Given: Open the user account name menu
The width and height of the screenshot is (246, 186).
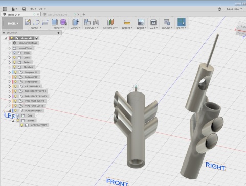Looking at the screenshot, I should point(234,9).
